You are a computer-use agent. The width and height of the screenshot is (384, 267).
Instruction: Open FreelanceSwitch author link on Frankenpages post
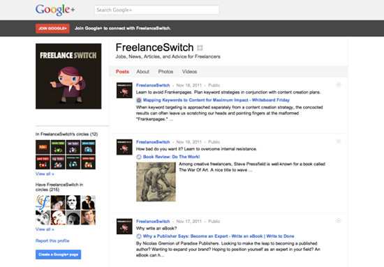pyautogui.click(x=153, y=85)
